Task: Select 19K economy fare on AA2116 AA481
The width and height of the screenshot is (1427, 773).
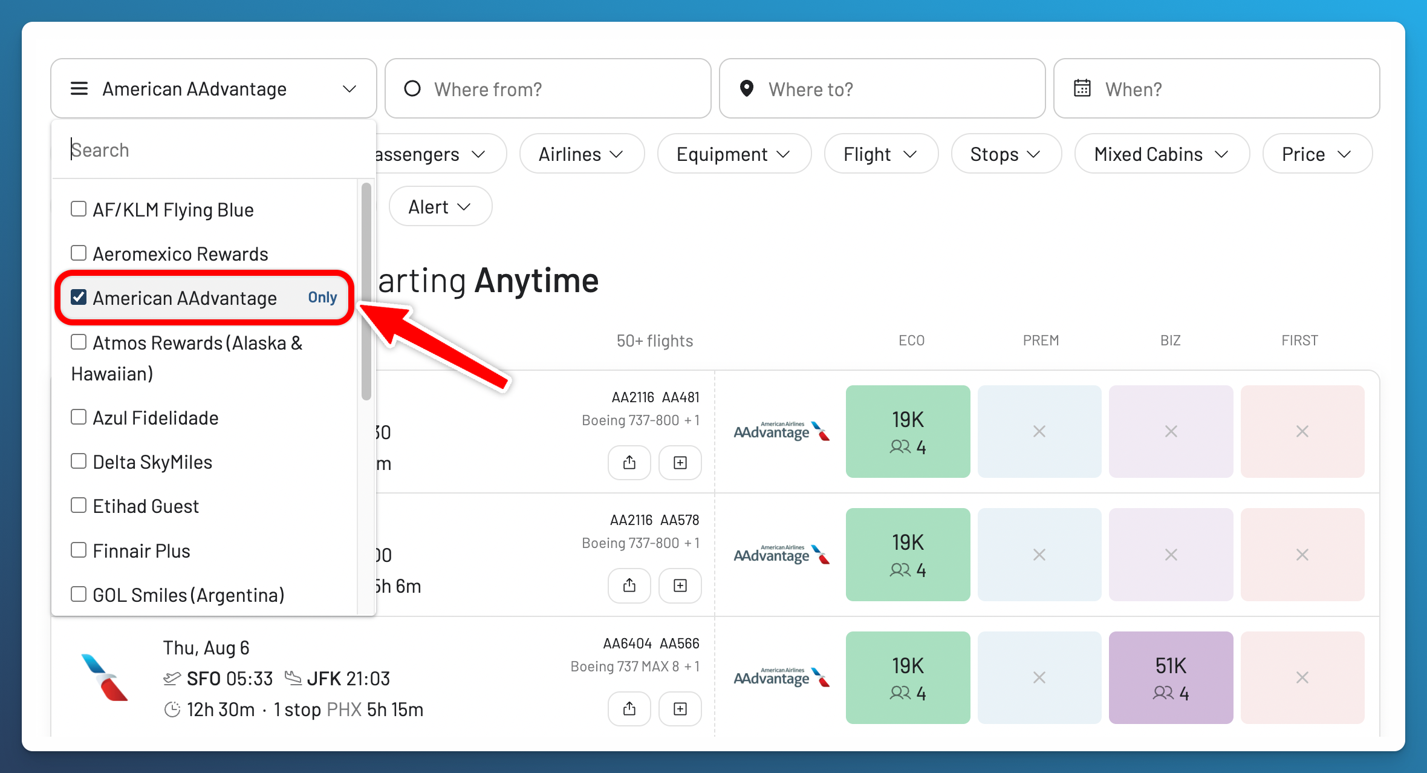Action: pos(908,431)
